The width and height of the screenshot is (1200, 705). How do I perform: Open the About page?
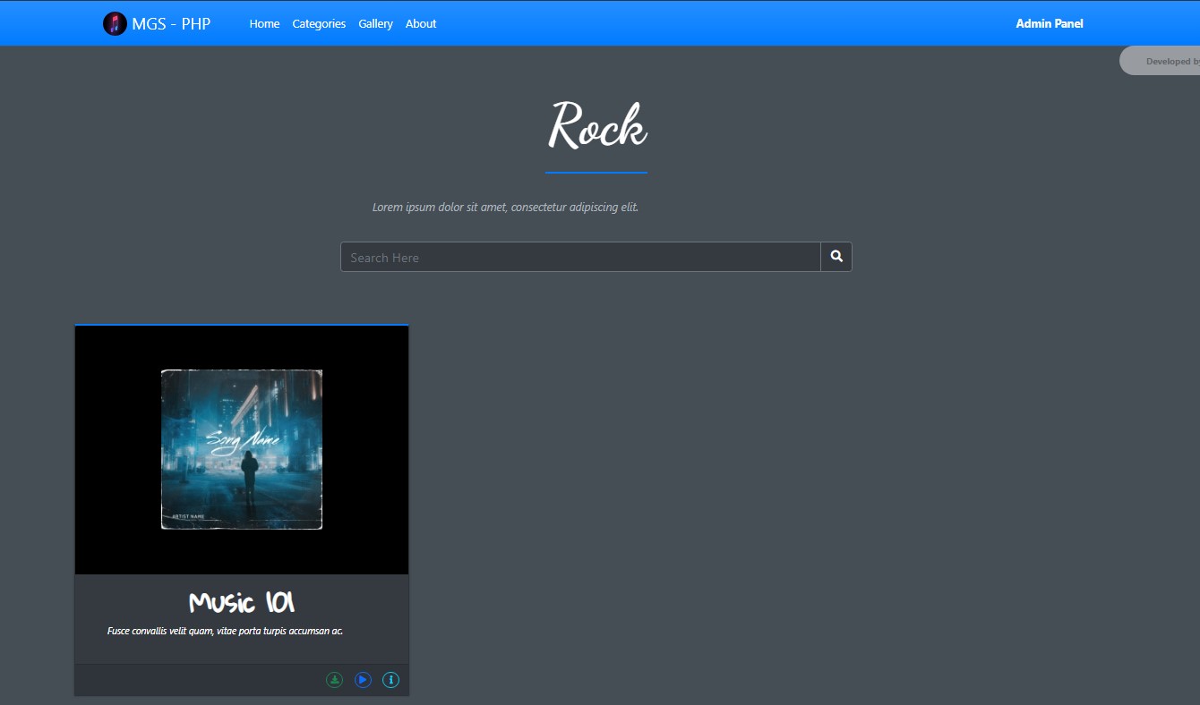tap(421, 24)
